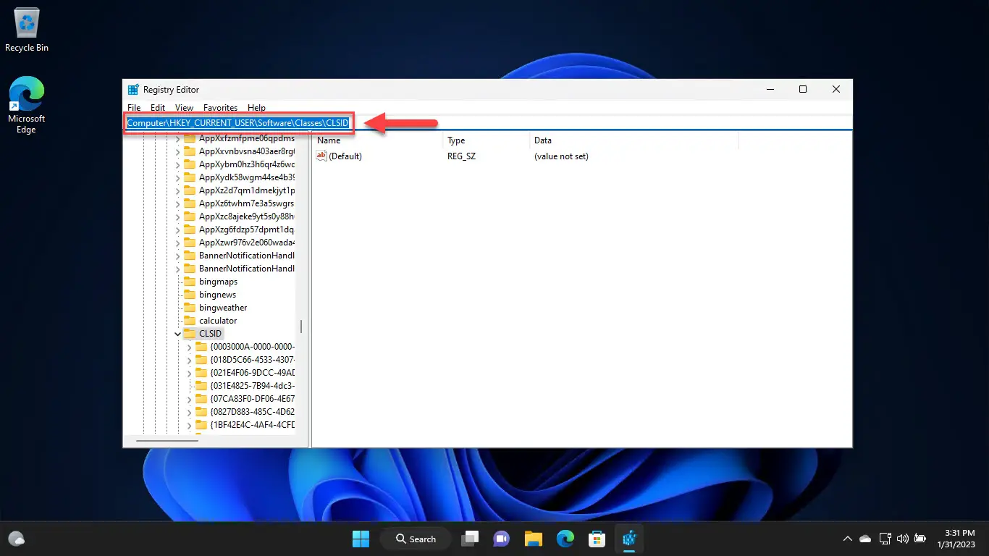Open Microsoft Edge desktop shortcut

click(x=27, y=105)
